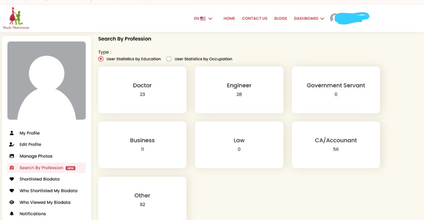Image resolution: width=424 pixels, height=220 pixels.
Task: Open Who Shortlisted My Biodata
Action: (x=48, y=191)
